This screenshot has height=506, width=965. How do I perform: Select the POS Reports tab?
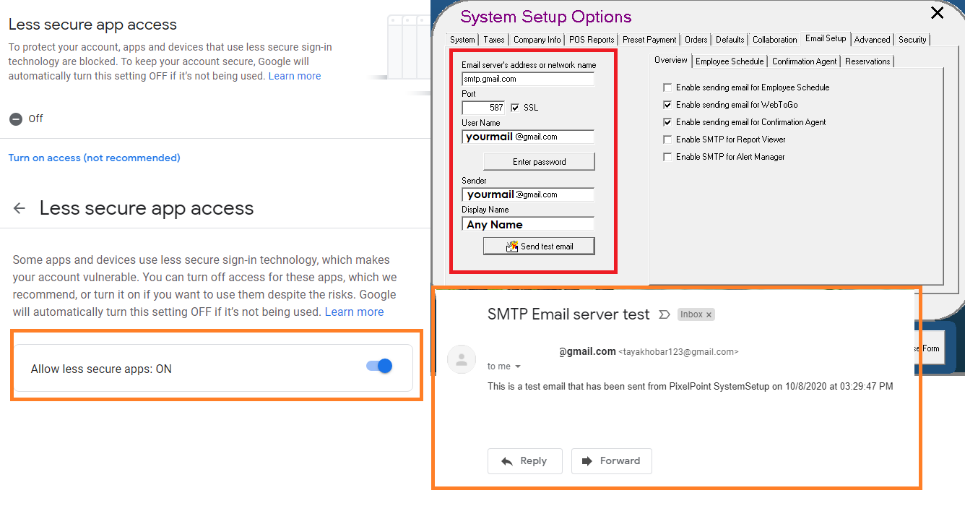point(591,40)
